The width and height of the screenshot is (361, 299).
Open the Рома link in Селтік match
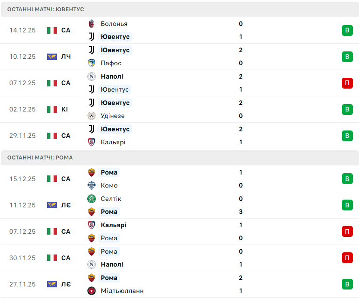[109, 212]
